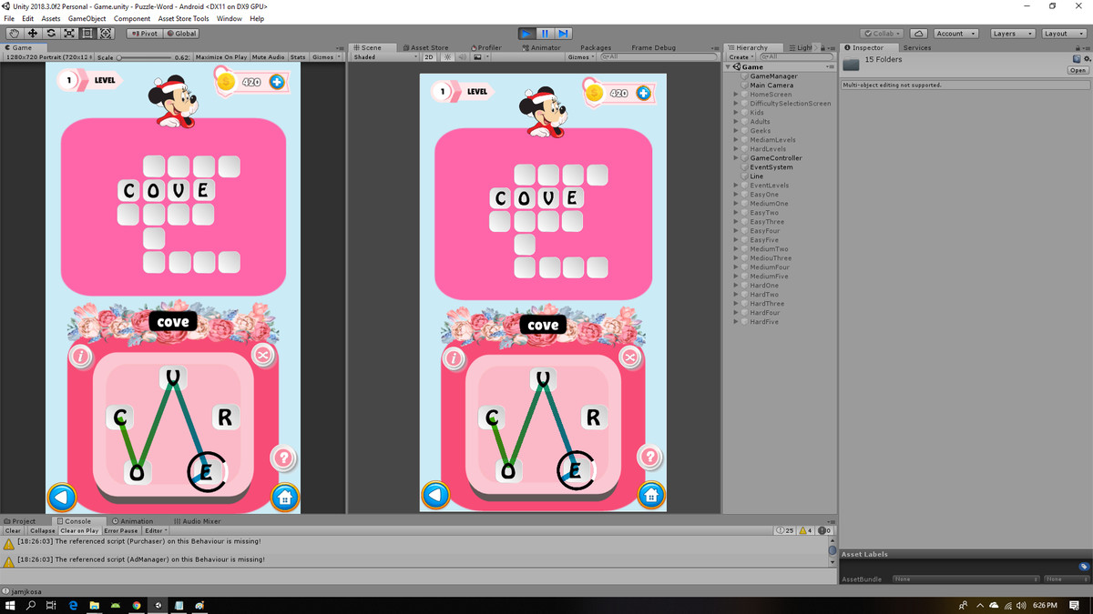Toggle scene lighting sun icon
Image resolution: width=1093 pixels, height=614 pixels.
(447, 57)
